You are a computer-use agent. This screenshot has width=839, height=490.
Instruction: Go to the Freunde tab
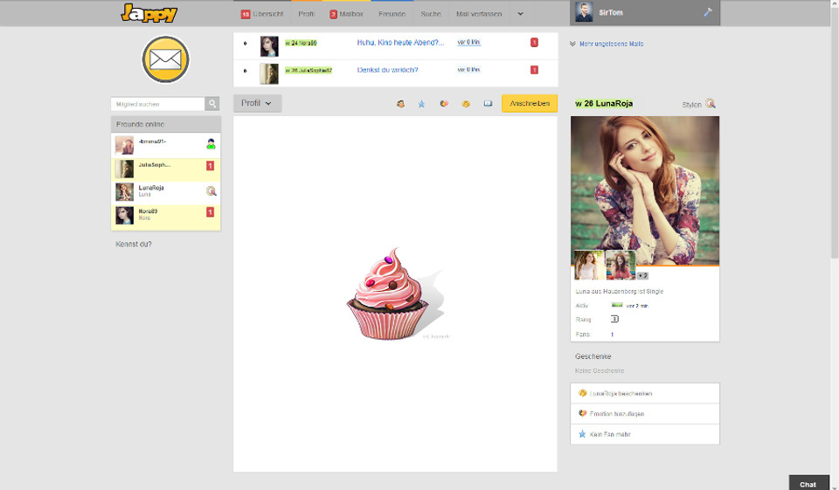392,14
